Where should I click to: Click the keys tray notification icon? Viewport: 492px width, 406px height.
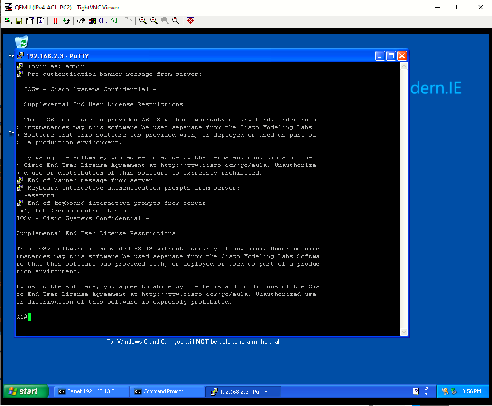point(445,391)
